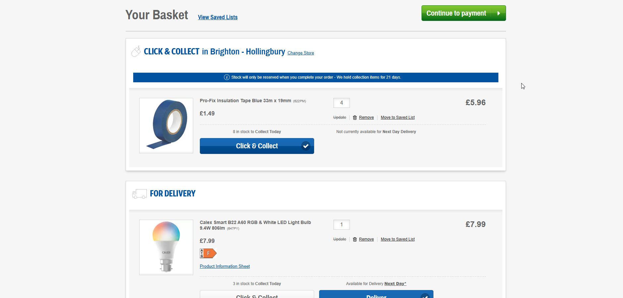623x298 pixels.
Task: Click the trash icon for the Insulation Tape
Action: [x=355, y=117]
